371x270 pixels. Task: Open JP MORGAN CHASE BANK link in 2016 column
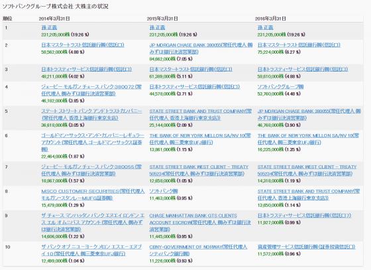pyautogui.click(x=309, y=115)
